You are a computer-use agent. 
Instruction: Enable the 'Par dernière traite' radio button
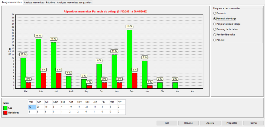click(x=214, y=34)
